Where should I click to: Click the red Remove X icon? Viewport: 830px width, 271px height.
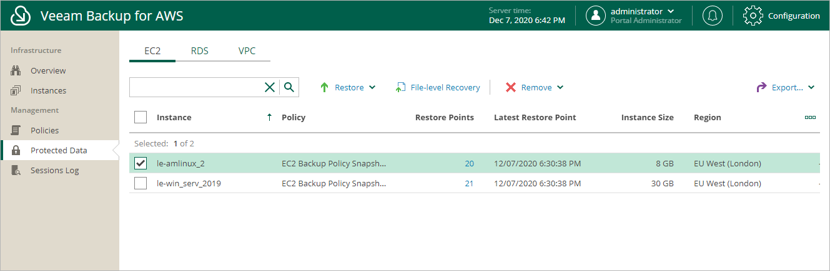[x=511, y=88]
